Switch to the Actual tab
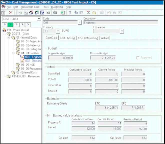The image size is (165, 144). (x=105, y=38)
